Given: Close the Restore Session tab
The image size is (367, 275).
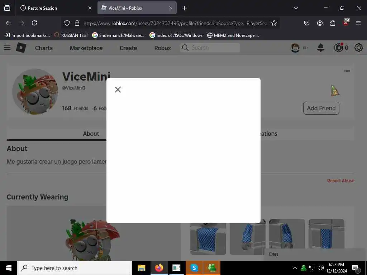Looking at the screenshot, I should coord(90,8).
